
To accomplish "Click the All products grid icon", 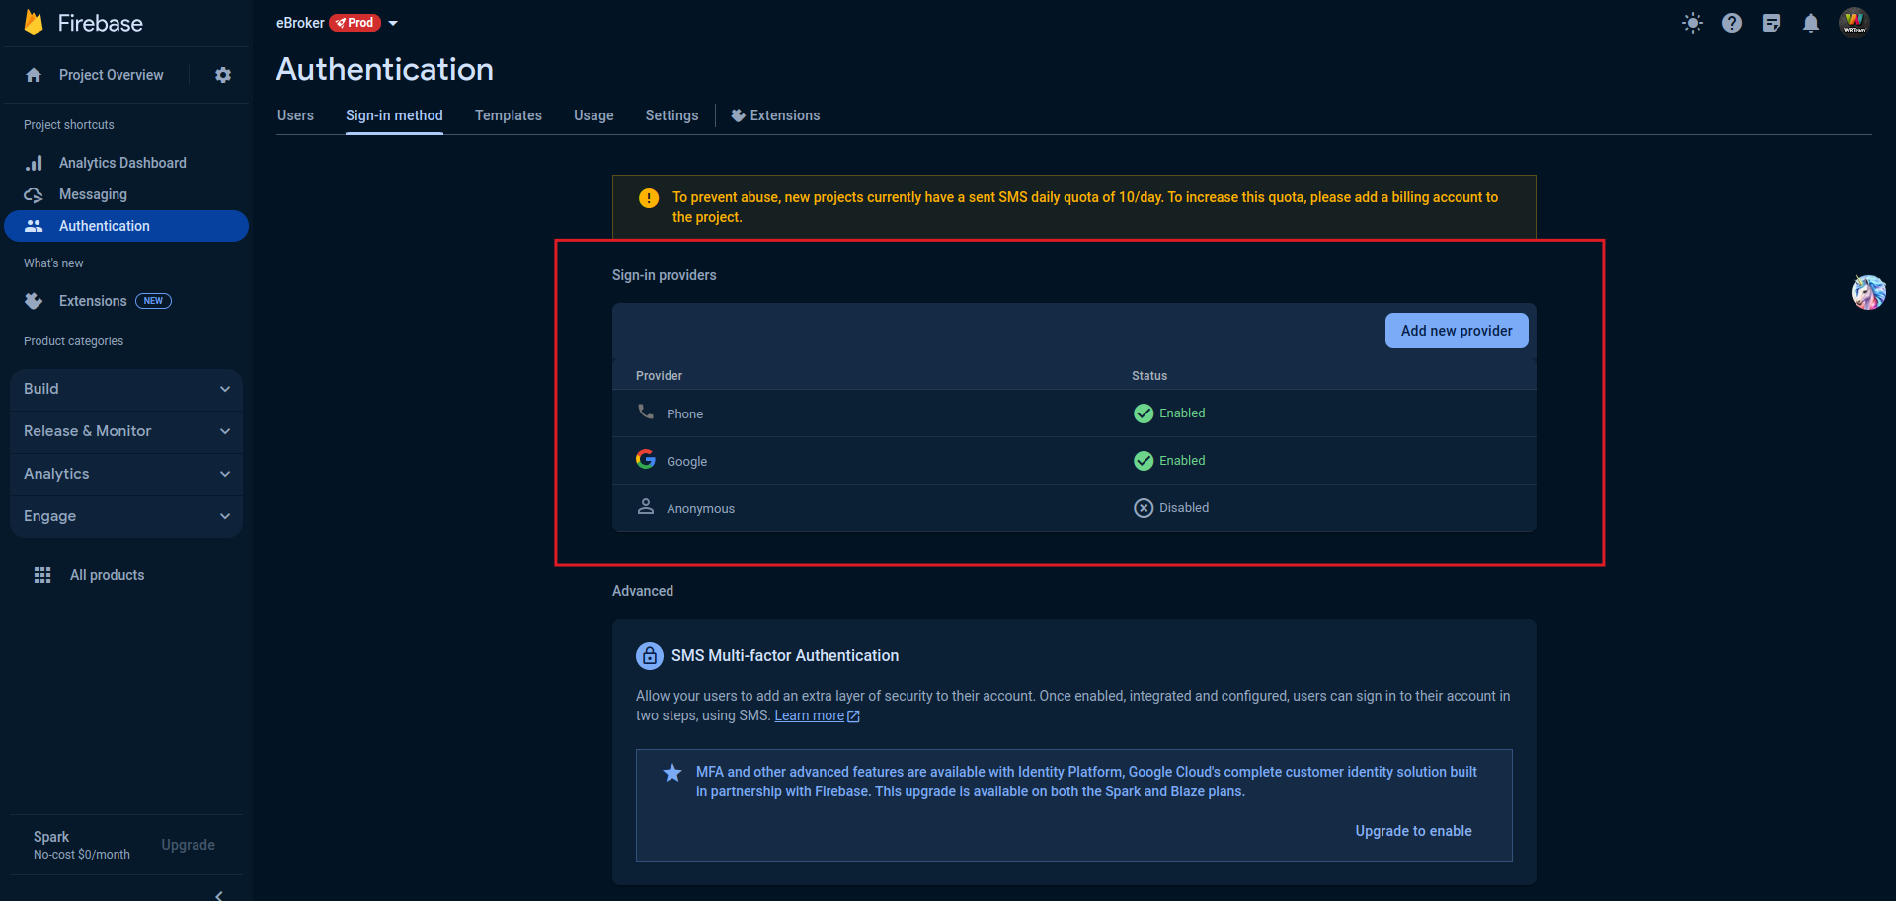I will click(x=42, y=575).
